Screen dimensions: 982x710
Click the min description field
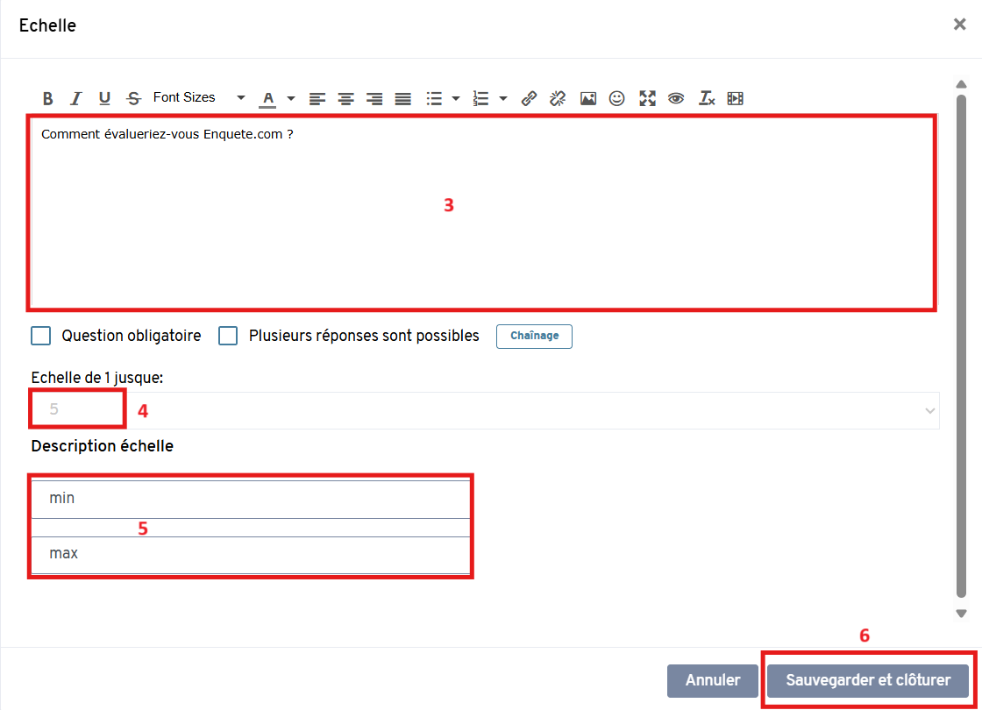click(251, 499)
